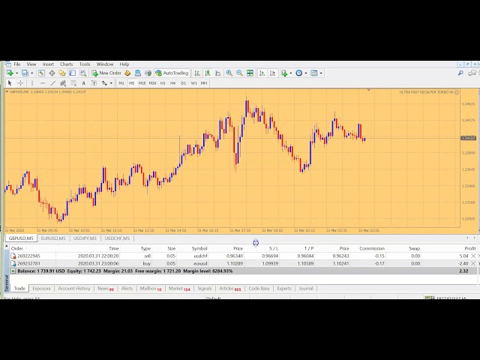Select the trendline drawing tool
This screenshot has width=480, height=360.
[x=52, y=82]
